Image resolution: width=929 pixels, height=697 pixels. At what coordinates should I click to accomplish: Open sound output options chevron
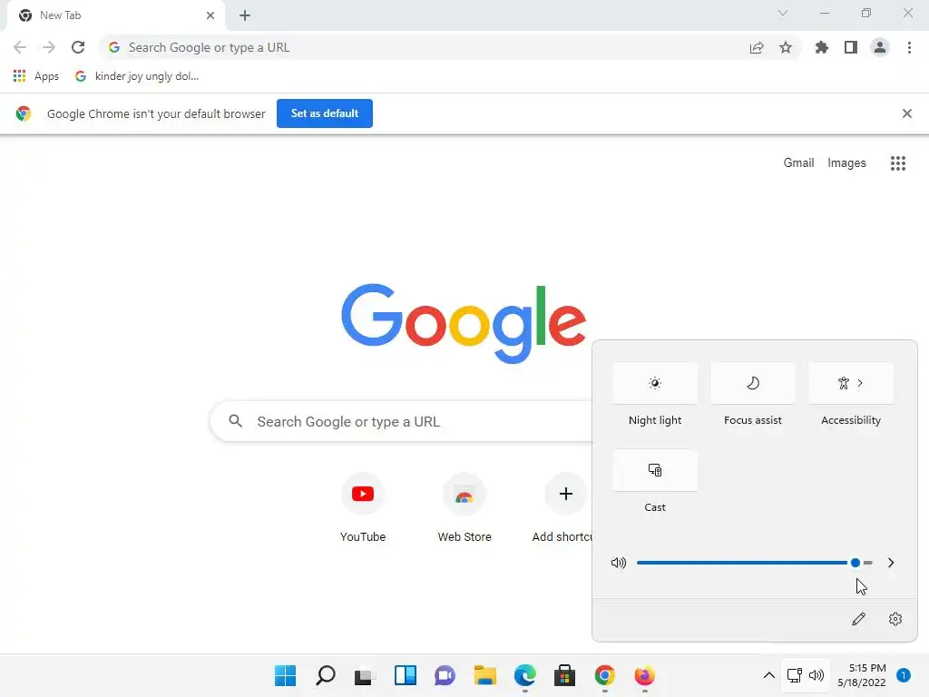pyautogui.click(x=891, y=563)
